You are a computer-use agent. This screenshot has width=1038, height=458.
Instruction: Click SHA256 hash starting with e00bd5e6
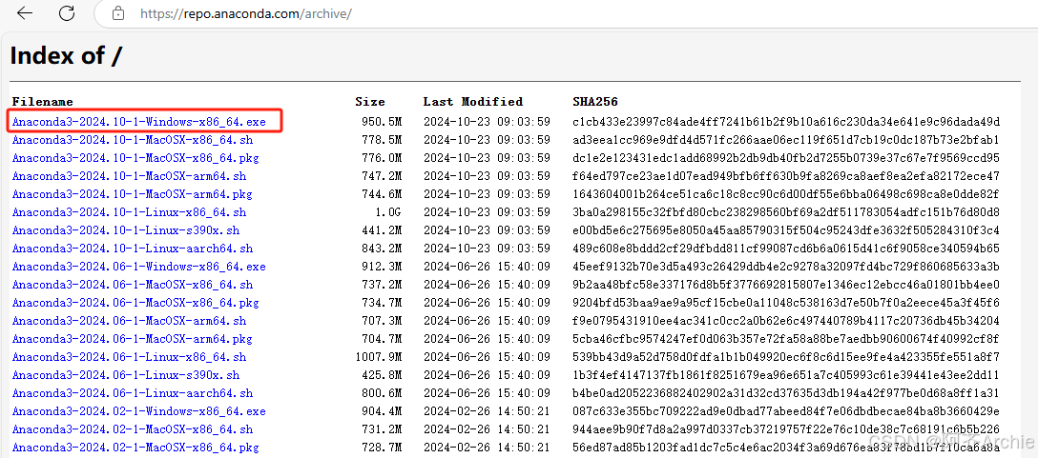tap(786, 230)
